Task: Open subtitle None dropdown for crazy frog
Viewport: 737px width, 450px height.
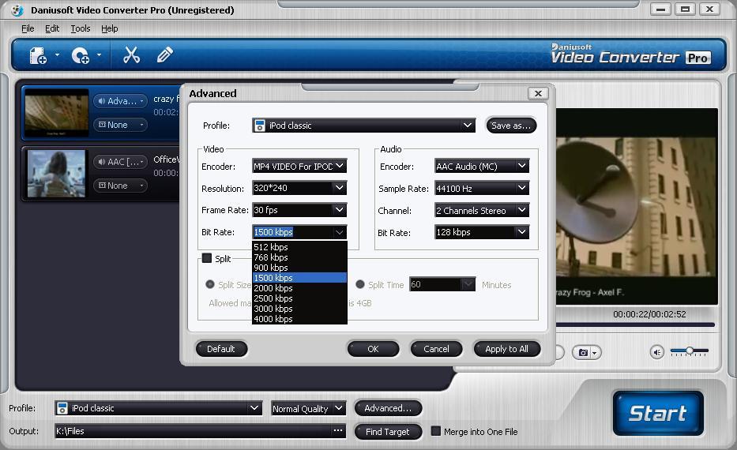Action: click(121, 125)
